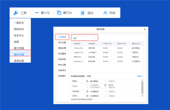Choose 打印机重定向 radio option

87,87
